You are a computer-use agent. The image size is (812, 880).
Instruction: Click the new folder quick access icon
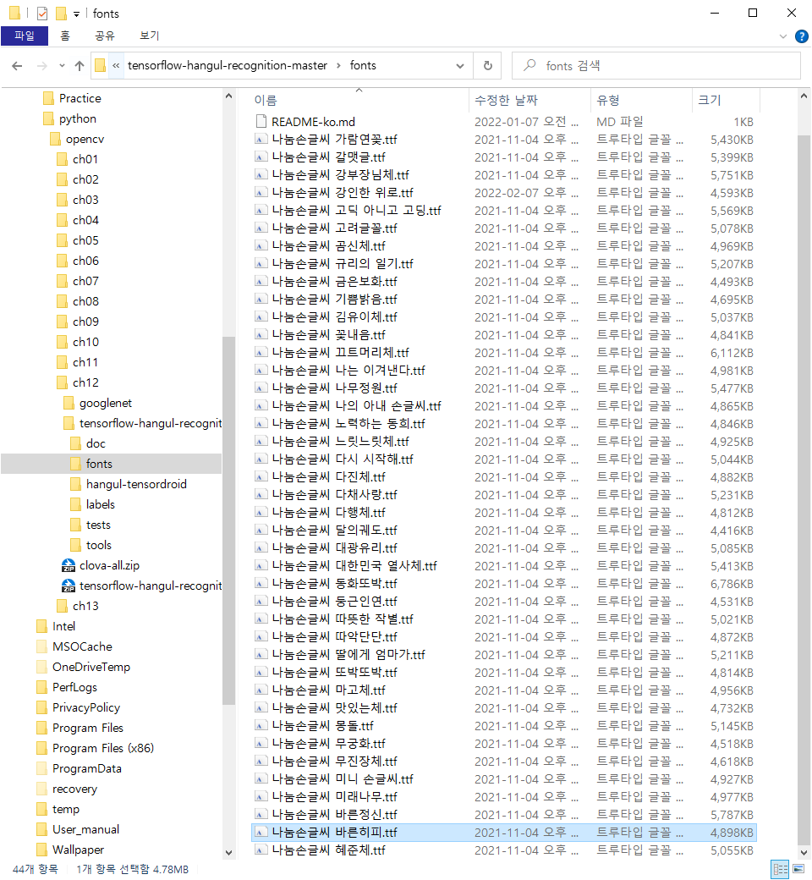tap(61, 13)
